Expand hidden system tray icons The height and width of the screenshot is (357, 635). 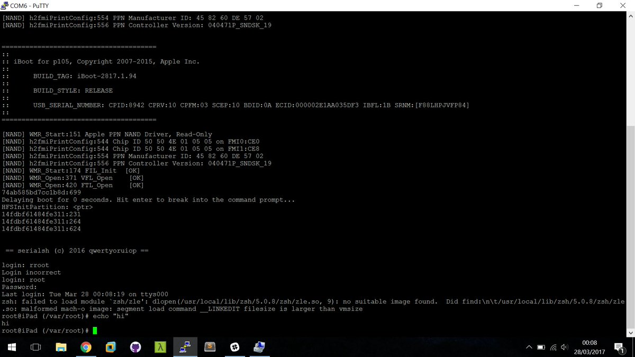pos(529,347)
